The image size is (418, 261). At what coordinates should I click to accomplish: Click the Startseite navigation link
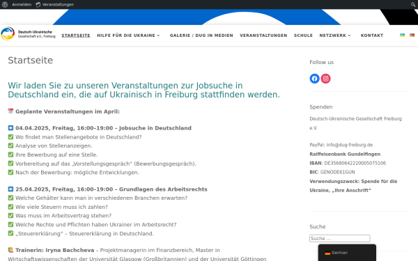click(76, 35)
